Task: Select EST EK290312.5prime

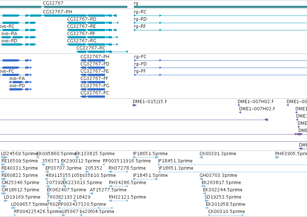Action: click(63, 165)
